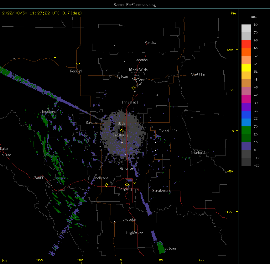This screenshot has height=264, width=270.
Task: Click the Stettler city label
Action: click(x=199, y=74)
